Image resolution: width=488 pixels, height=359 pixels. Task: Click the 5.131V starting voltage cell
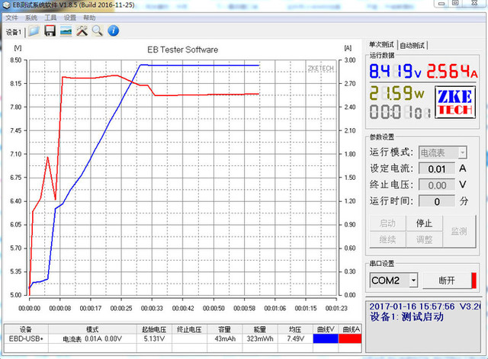(x=154, y=338)
